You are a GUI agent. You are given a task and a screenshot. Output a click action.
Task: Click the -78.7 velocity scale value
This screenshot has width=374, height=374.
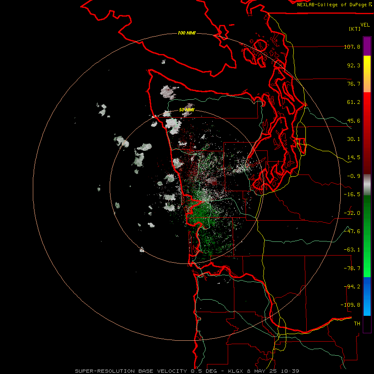352,268
